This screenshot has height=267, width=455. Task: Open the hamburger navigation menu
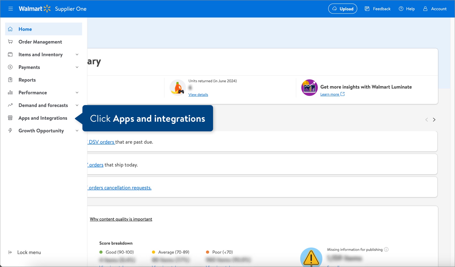pyautogui.click(x=10, y=9)
